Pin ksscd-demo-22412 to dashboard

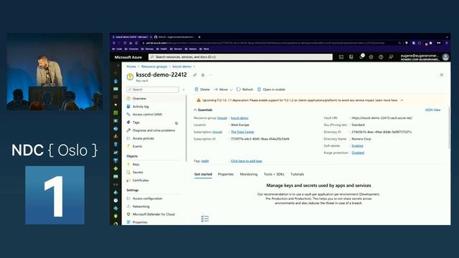195,75
